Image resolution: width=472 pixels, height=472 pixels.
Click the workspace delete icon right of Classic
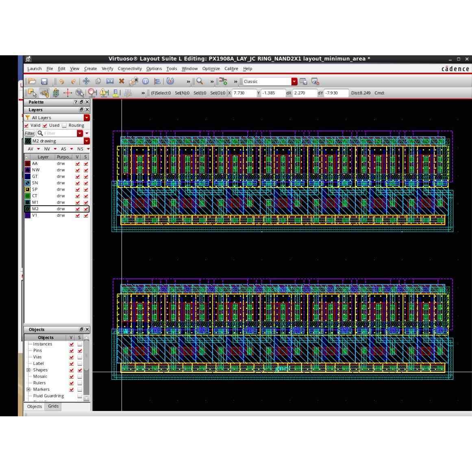point(315,82)
